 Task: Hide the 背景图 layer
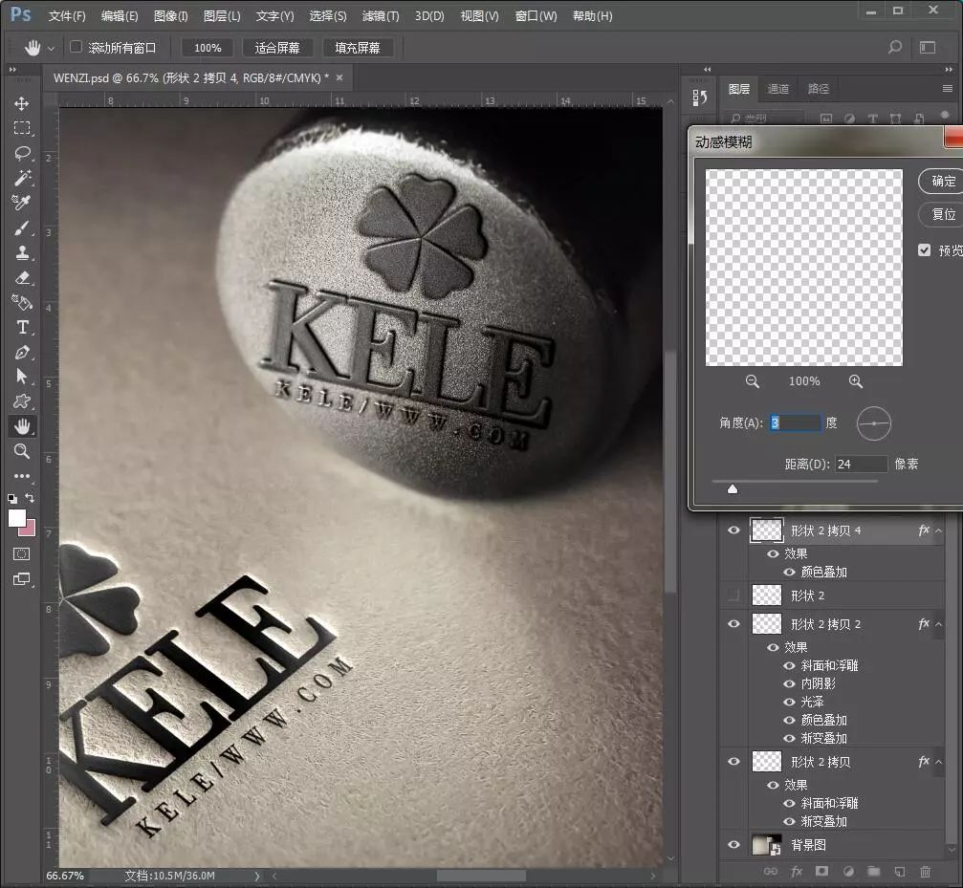[733, 845]
